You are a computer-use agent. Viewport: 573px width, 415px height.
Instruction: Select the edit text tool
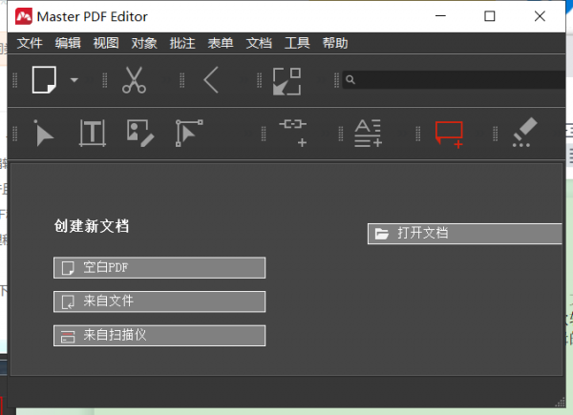tap(93, 133)
